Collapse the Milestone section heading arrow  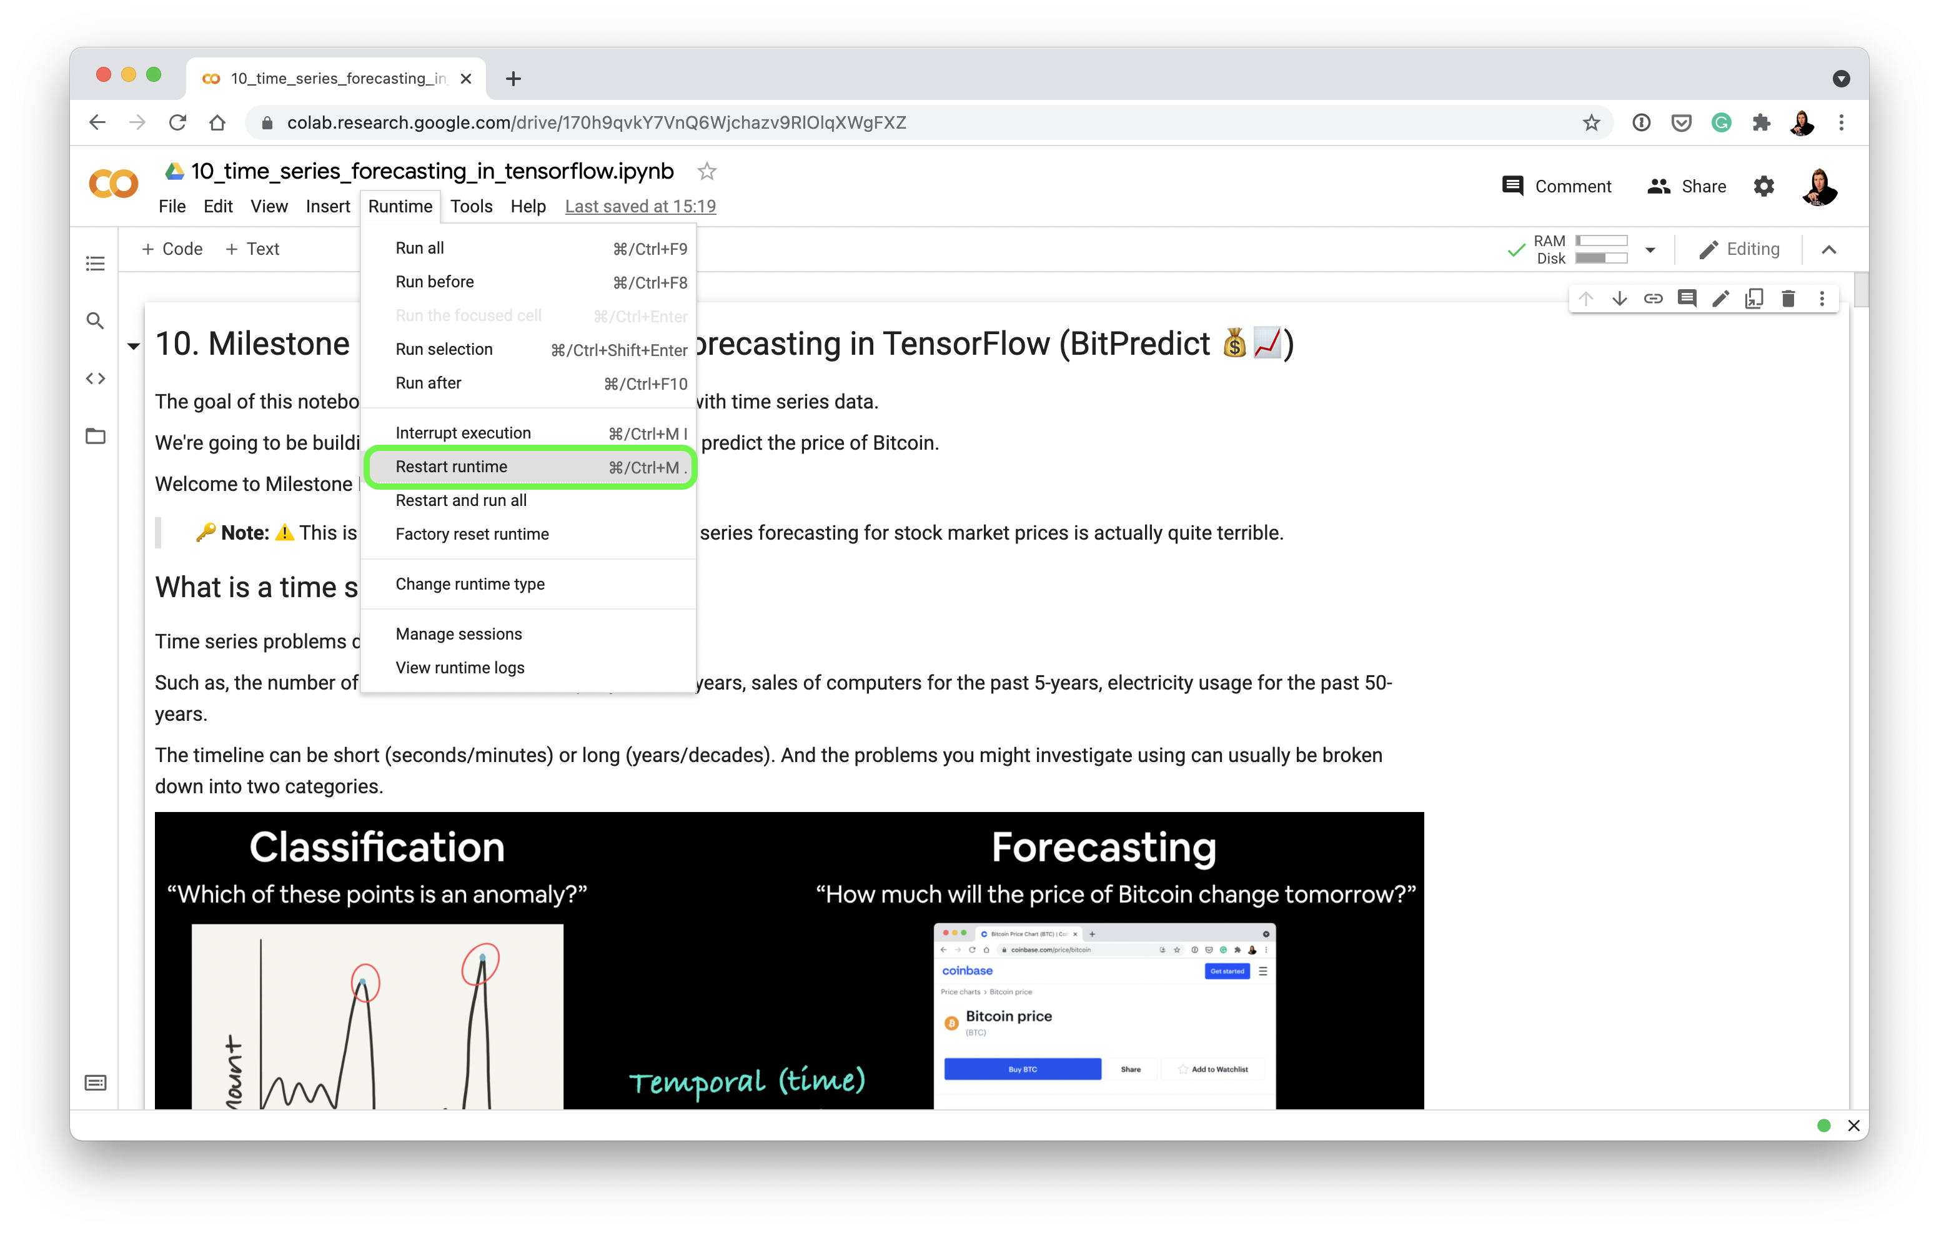[x=134, y=345]
